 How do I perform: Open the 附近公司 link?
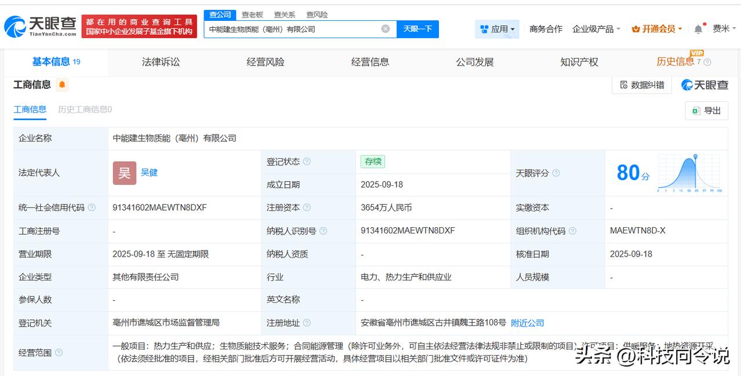527,323
